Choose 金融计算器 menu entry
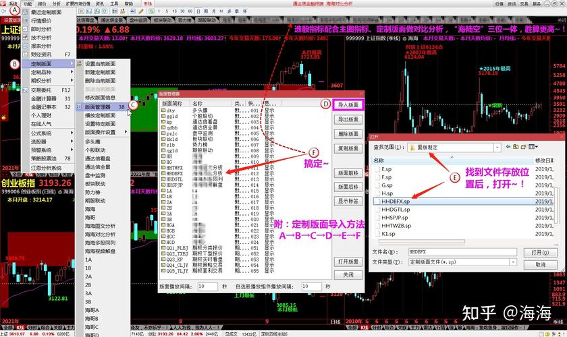 click(x=49, y=98)
